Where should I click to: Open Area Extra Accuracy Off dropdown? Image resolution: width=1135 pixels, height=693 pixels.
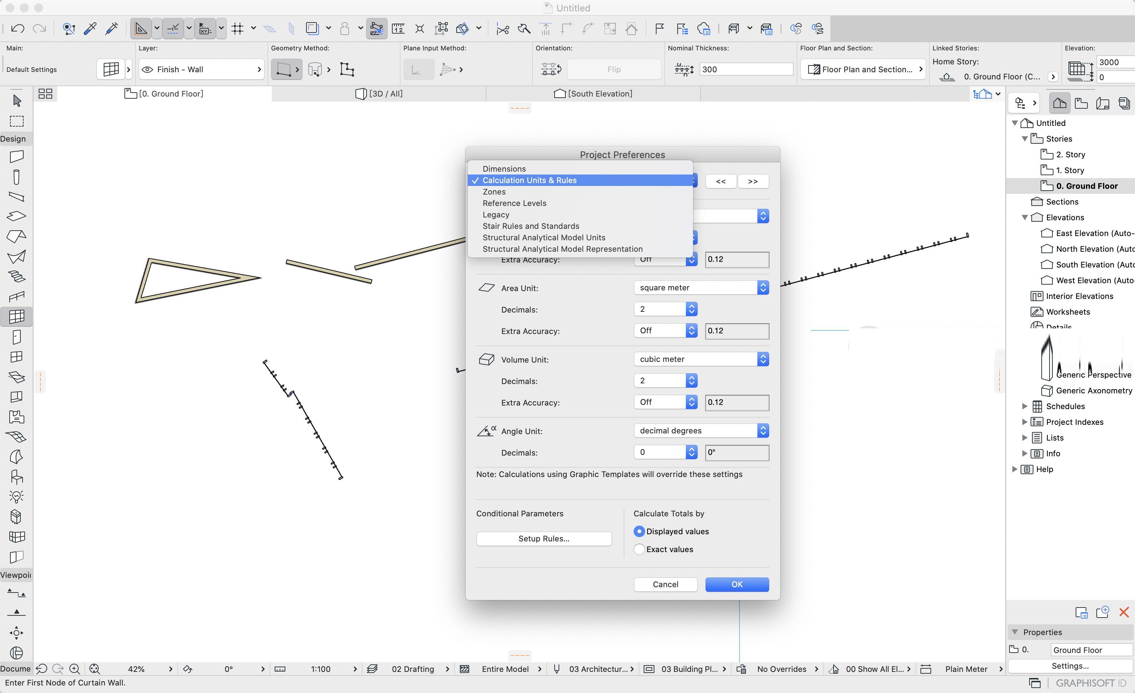point(665,330)
